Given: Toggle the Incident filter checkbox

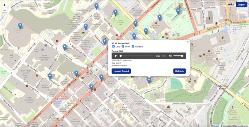Looking at the screenshot, I should point(133,46).
